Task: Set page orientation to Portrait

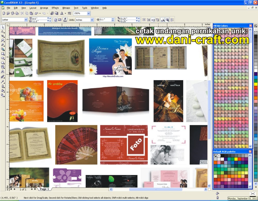Action: pos(56,20)
